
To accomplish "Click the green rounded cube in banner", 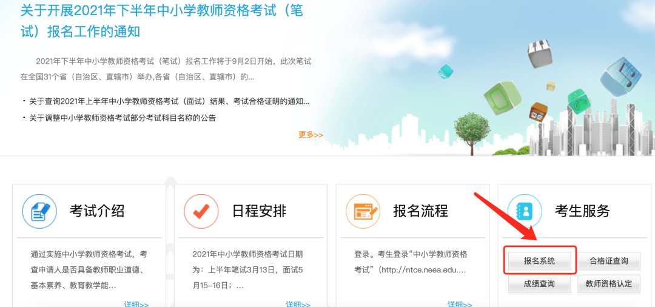I will (503, 98).
